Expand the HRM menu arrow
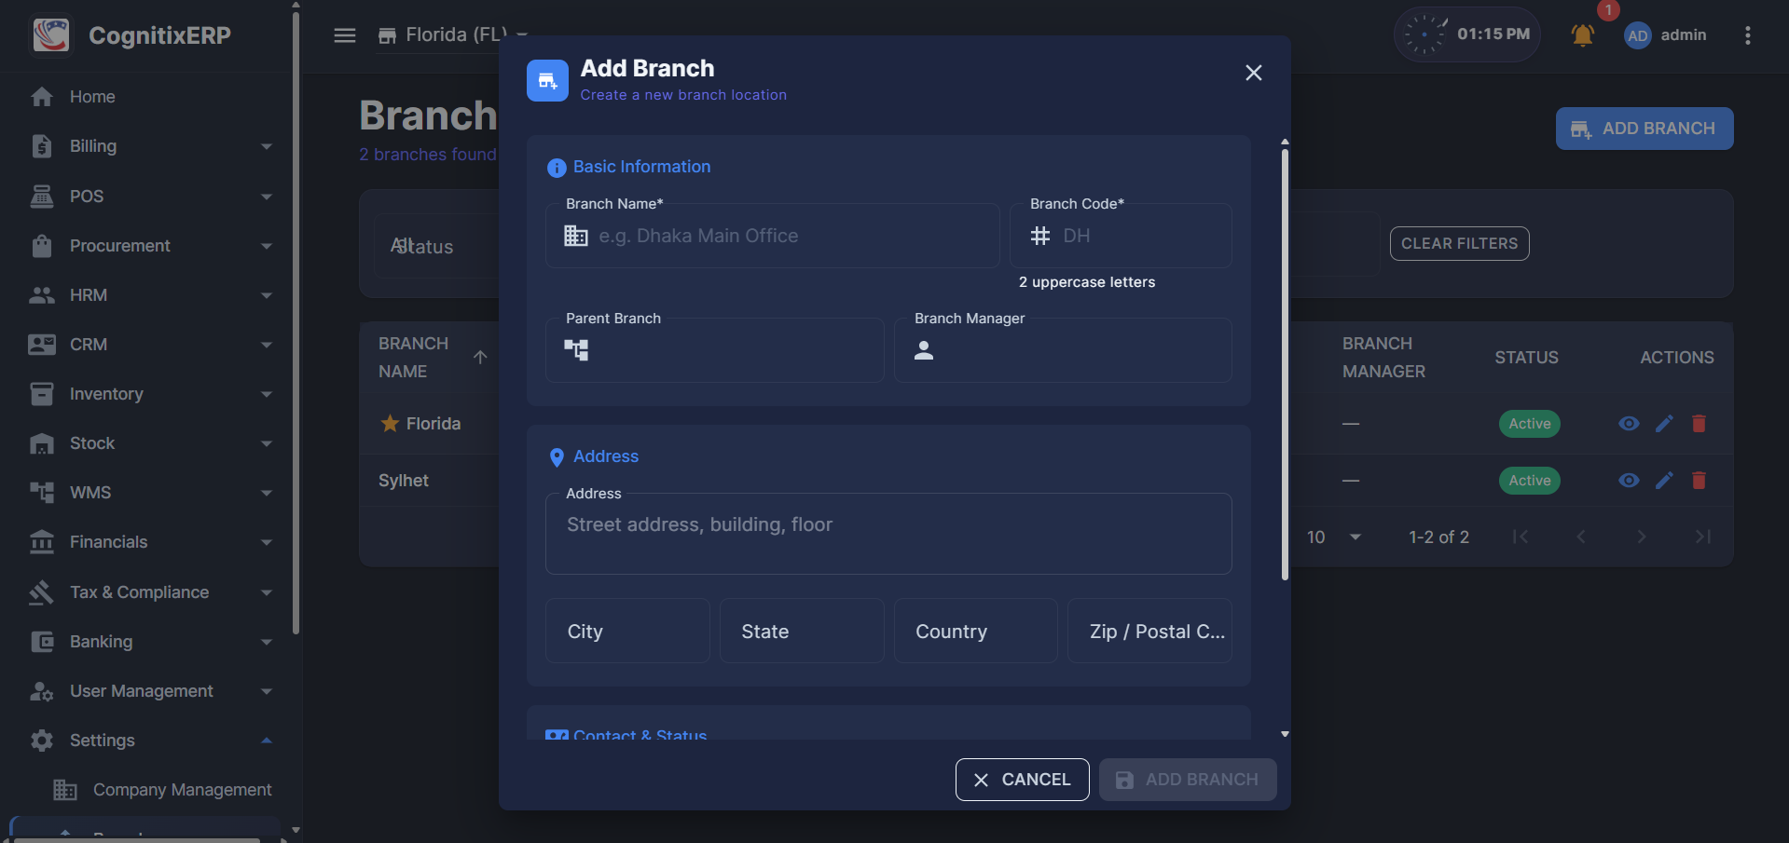Screen dimensions: 1789x843 [267, 295]
